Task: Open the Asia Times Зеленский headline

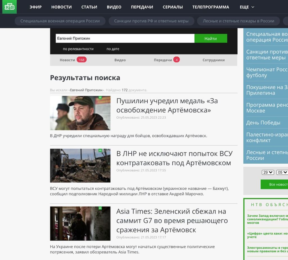Action: [x=172, y=220]
